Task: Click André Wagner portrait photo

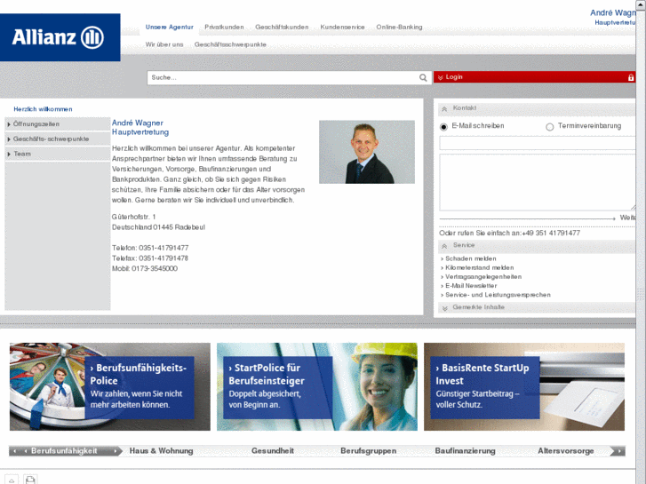Action: pyautogui.click(x=367, y=152)
